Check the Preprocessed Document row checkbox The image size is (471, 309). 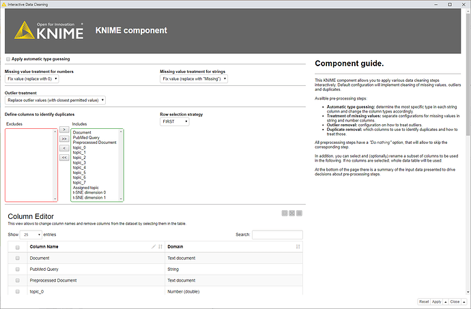click(x=18, y=280)
